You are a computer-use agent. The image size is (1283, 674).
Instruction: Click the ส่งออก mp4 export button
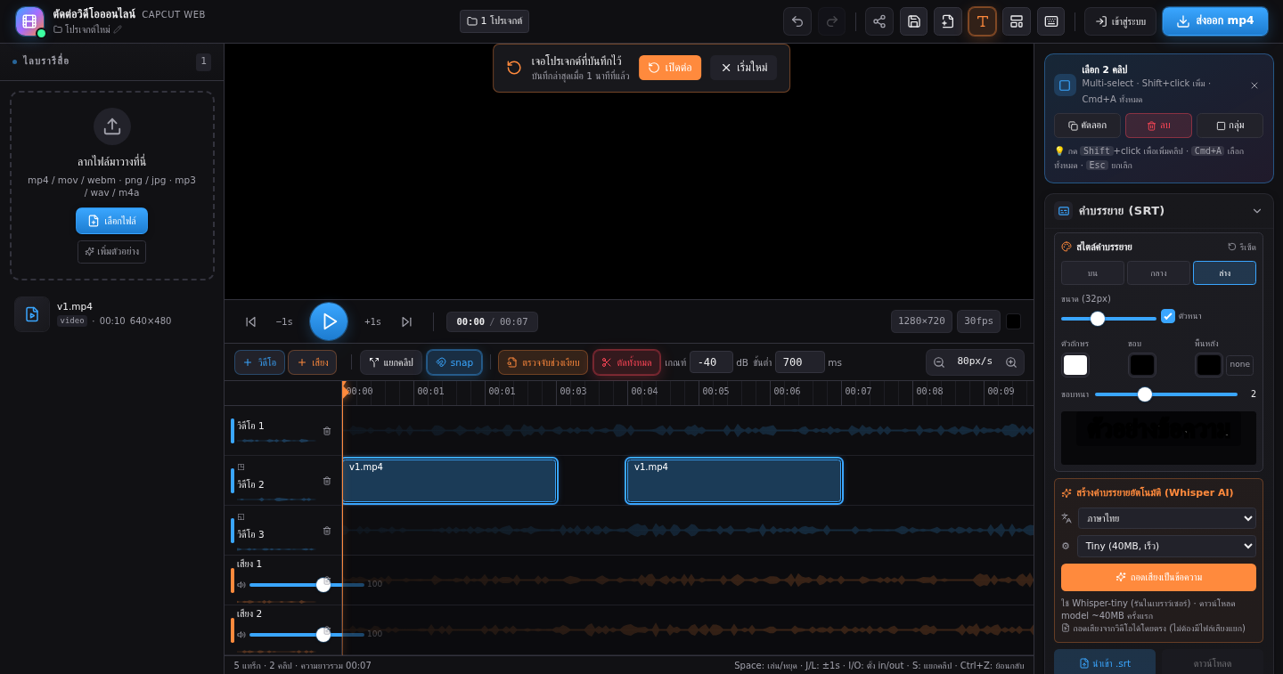pyautogui.click(x=1215, y=21)
